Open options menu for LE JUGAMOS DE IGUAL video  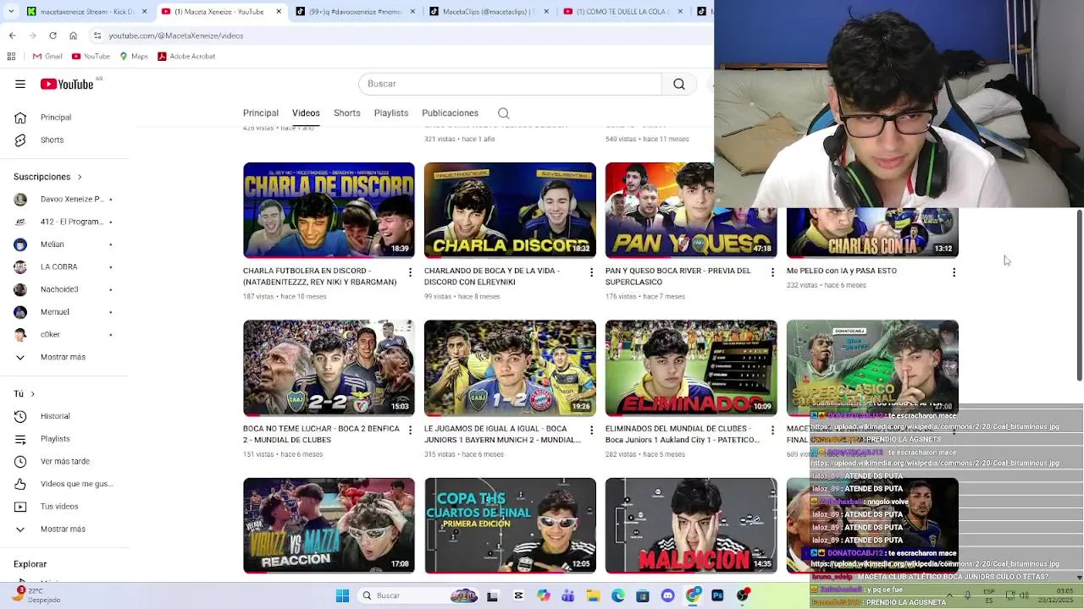pyautogui.click(x=591, y=430)
